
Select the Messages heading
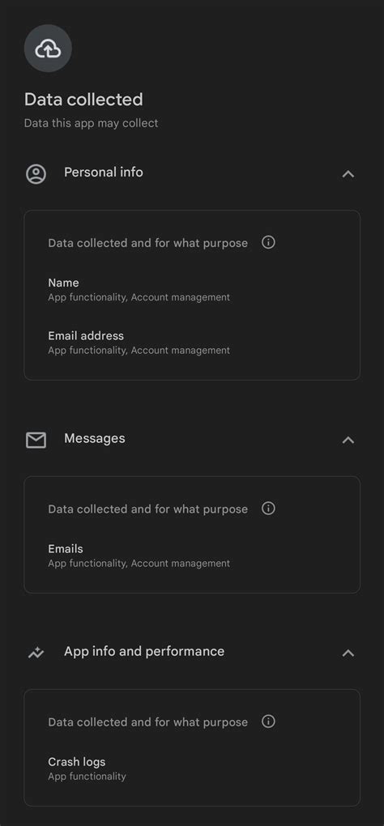click(95, 438)
